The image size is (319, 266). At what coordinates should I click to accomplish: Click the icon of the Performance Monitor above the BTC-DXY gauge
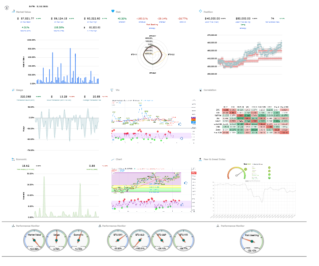(x=100, y=226)
